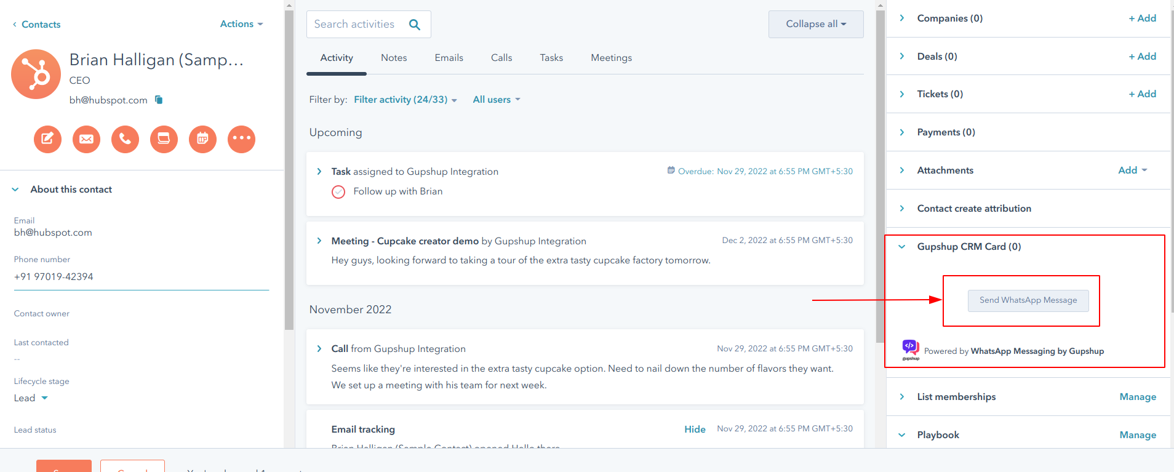Switch to the Meetings tab
1174x472 pixels.
point(612,58)
